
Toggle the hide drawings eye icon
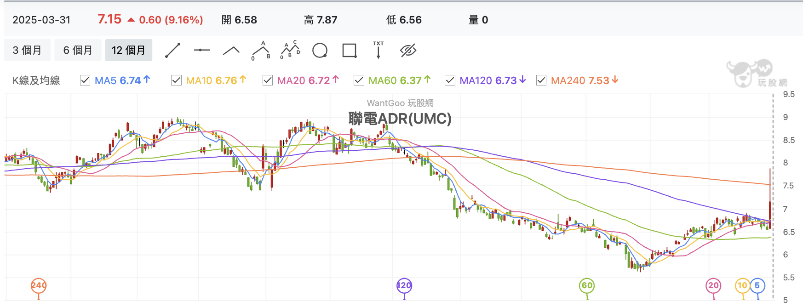pos(408,50)
